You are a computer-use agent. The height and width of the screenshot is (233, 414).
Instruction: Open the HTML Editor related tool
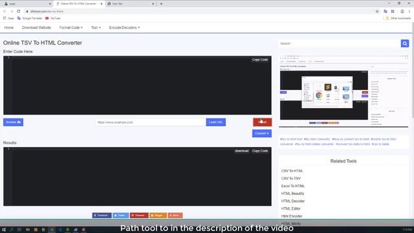[290, 208]
